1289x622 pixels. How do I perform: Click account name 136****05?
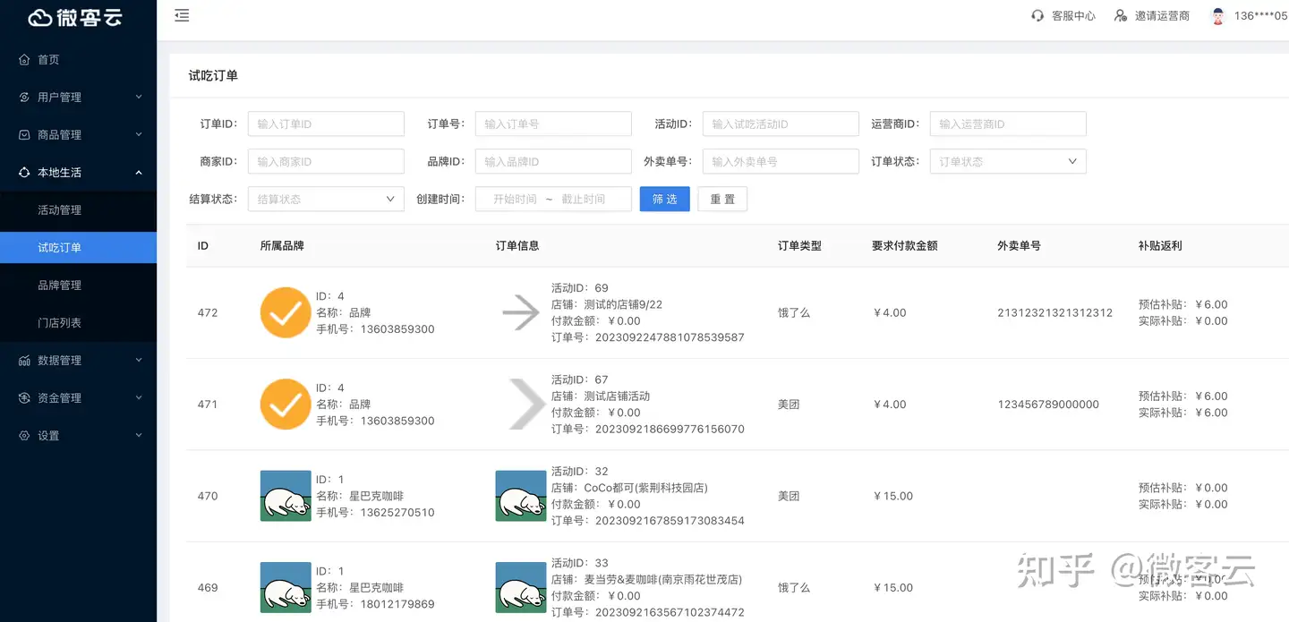[x=1260, y=16]
